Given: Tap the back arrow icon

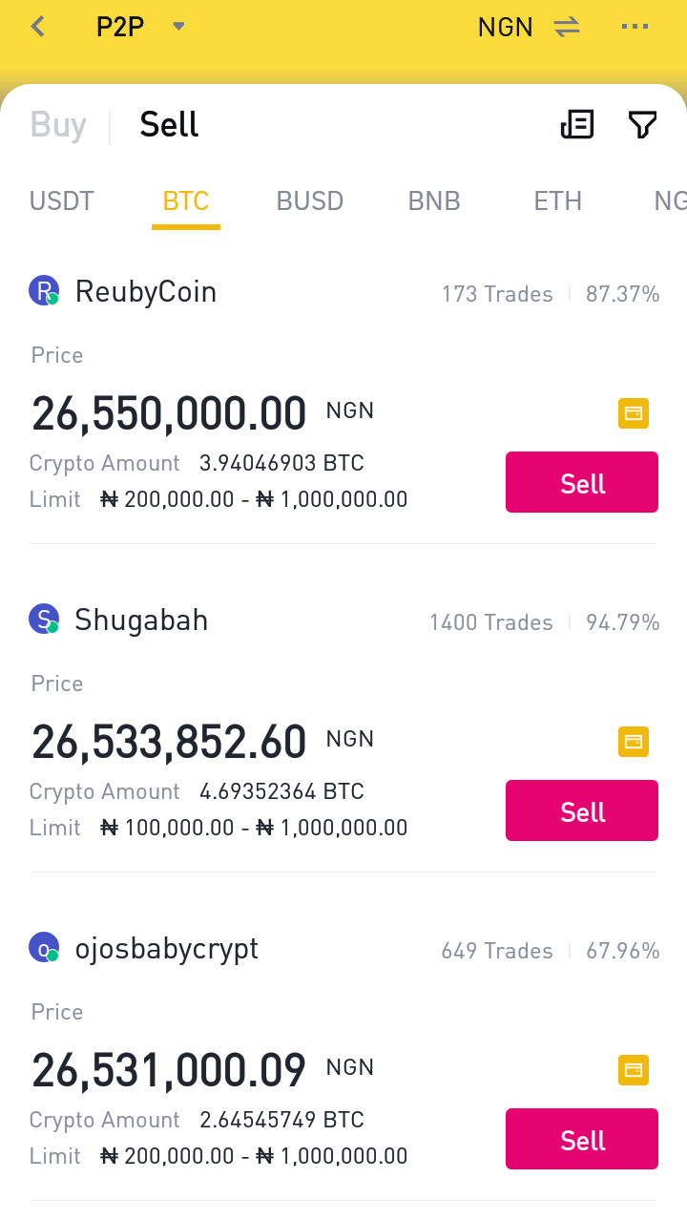Looking at the screenshot, I should [x=38, y=27].
